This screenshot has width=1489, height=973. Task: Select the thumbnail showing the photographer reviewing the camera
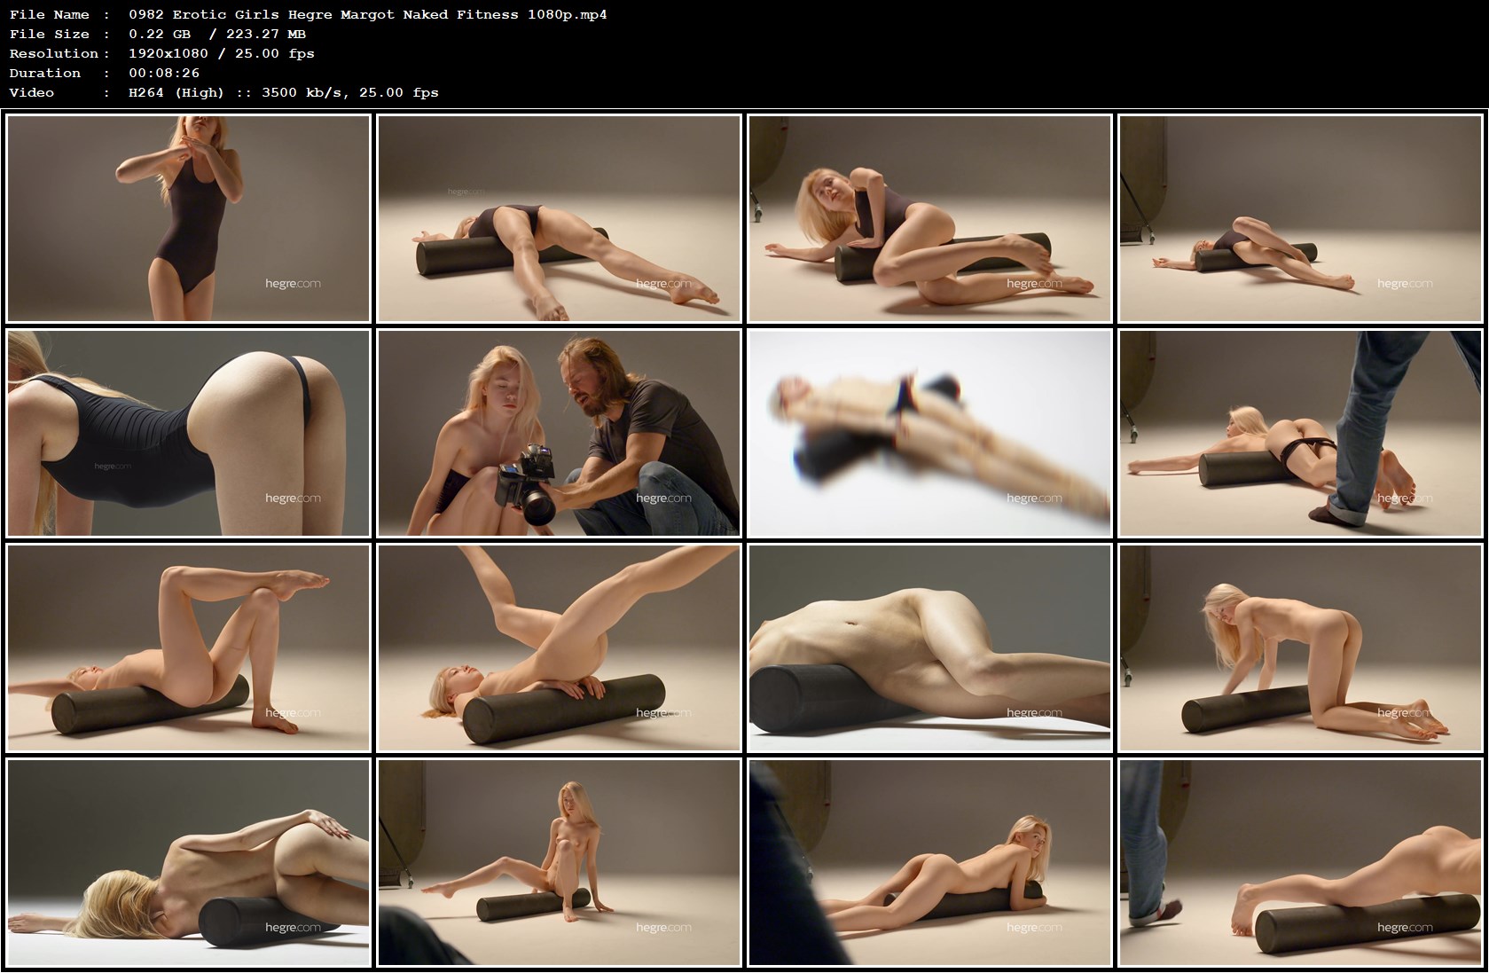point(559,435)
